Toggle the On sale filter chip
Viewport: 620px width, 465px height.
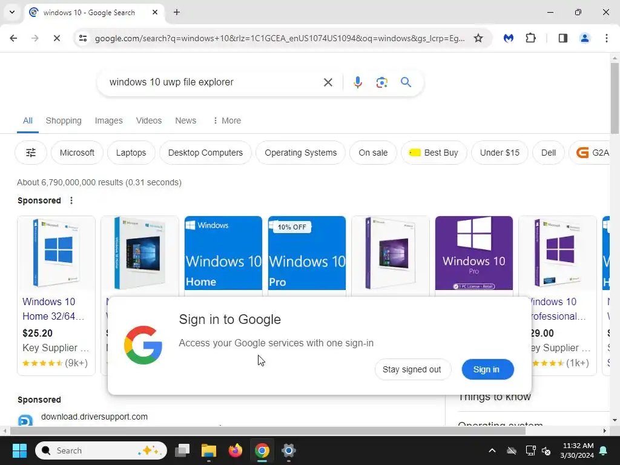click(x=373, y=153)
